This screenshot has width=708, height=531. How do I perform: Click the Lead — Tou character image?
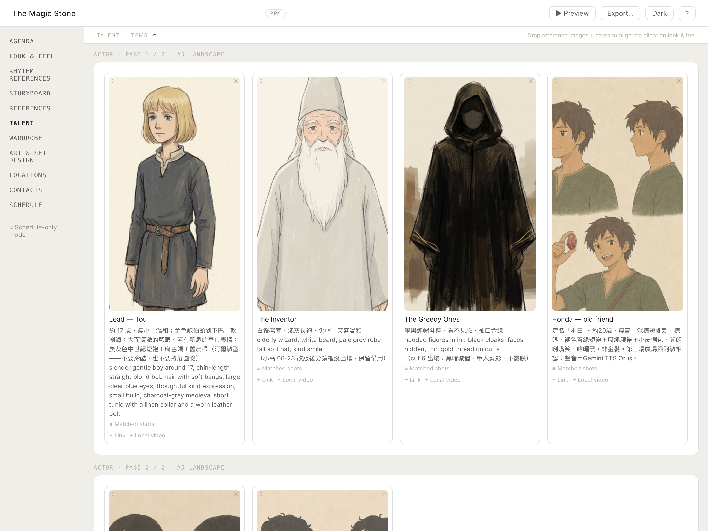[174, 194]
